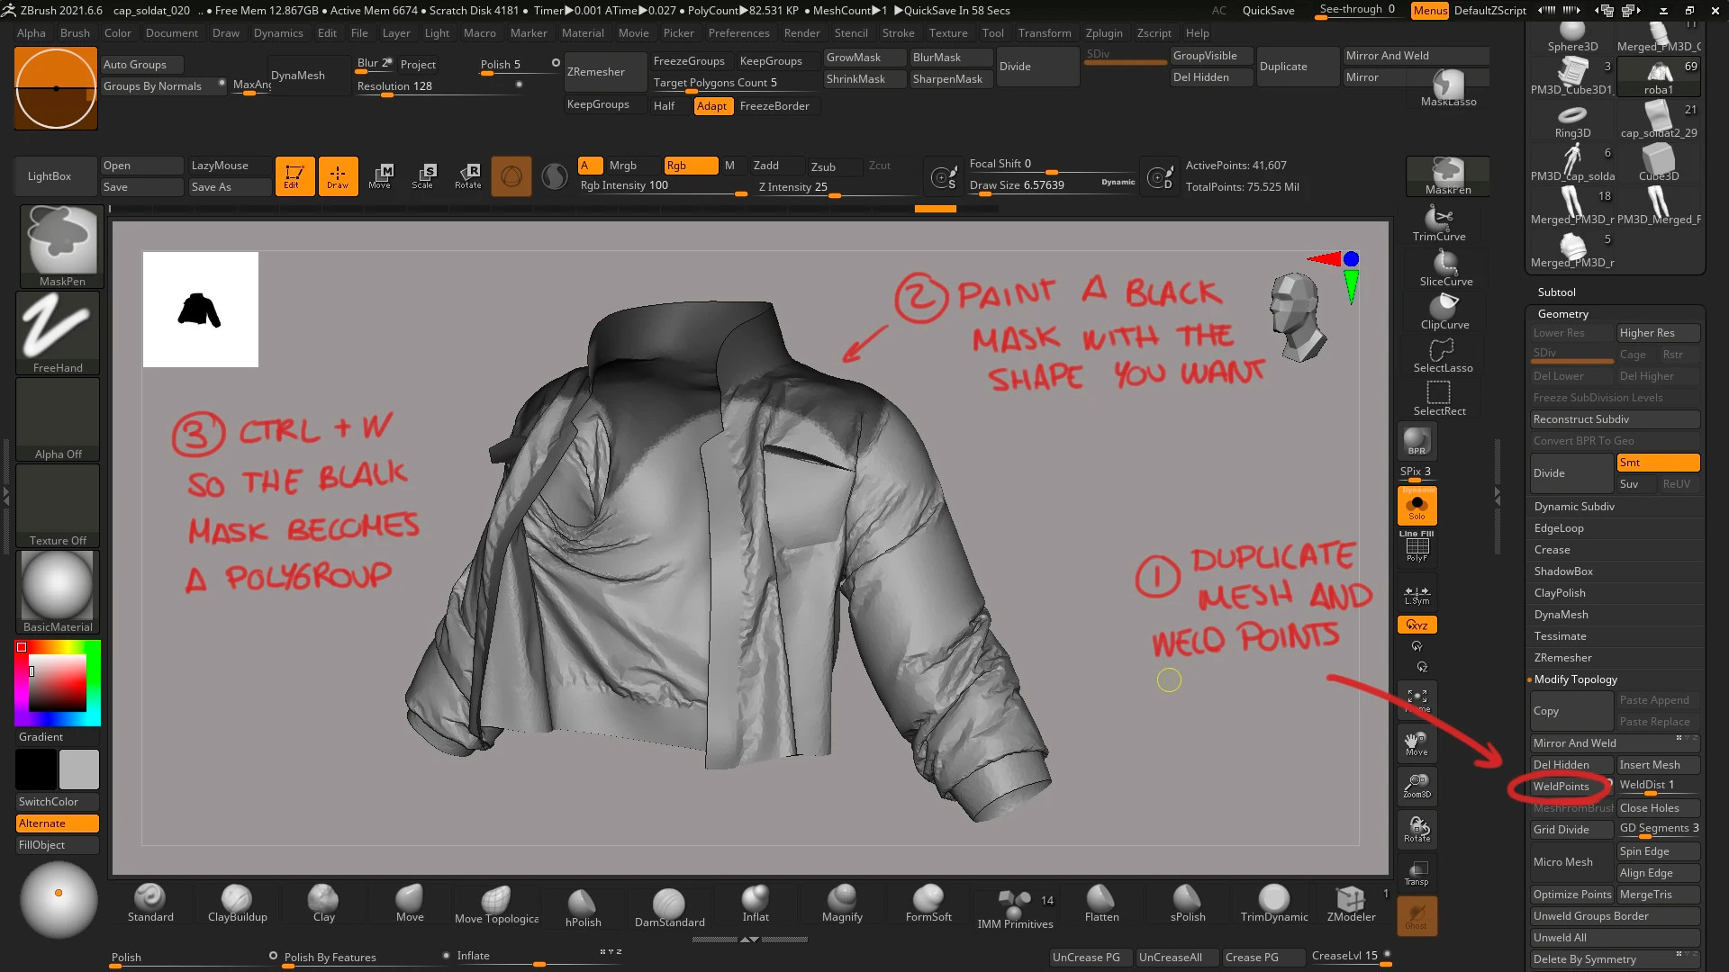Choose the SelectLasso tool
The width and height of the screenshot is (1729, 972).
[1442, 355]
